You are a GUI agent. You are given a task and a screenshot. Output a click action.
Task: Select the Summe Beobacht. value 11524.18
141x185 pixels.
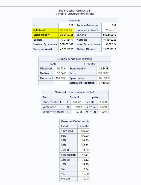[111, 30]
